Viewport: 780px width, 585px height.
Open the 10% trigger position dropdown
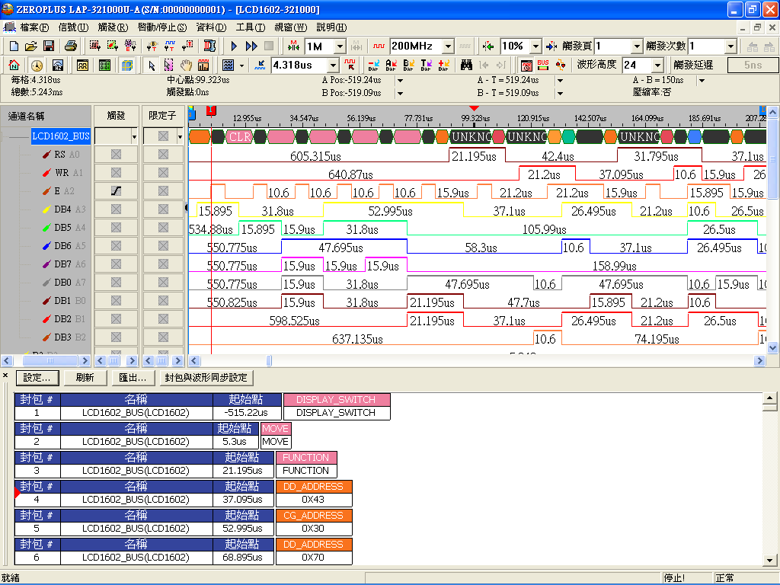[x=535, y=46]
